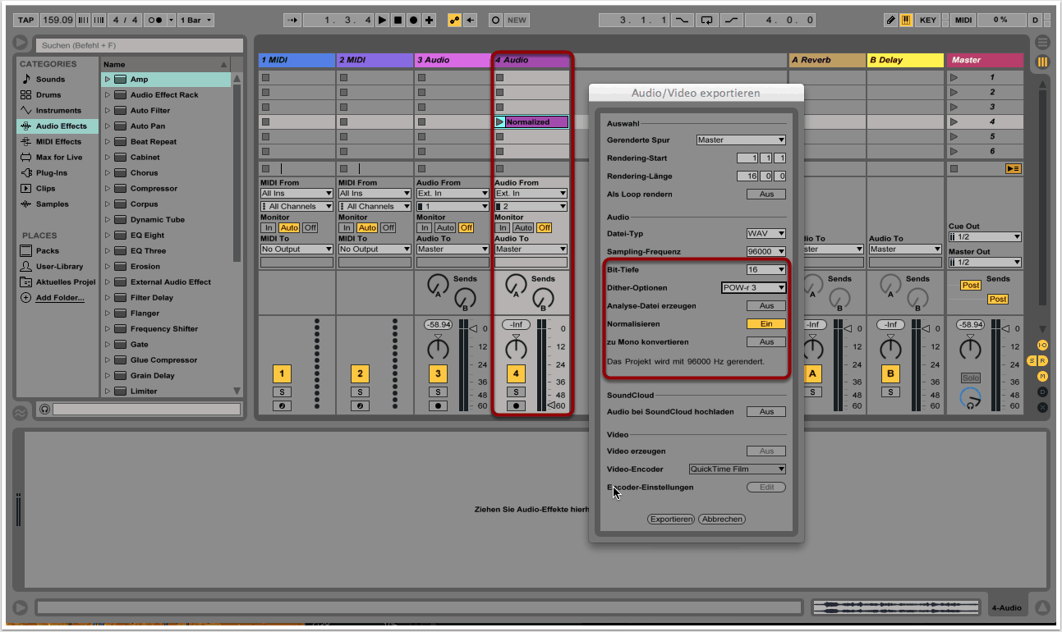
Task: Open the Bit-Tiefe dropdown
Action: click(x=765, y=270)
